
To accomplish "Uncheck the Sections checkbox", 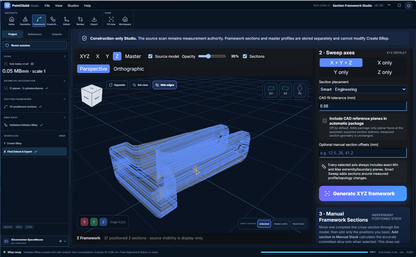I will coord(245,56).
